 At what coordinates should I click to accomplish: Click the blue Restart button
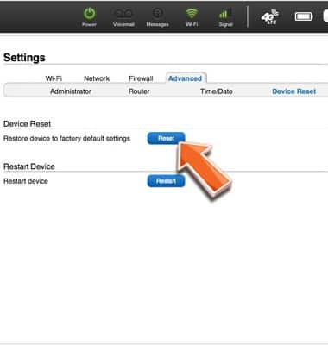point(166,181)
